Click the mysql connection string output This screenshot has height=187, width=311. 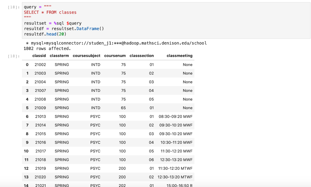(x=116, y=43)
